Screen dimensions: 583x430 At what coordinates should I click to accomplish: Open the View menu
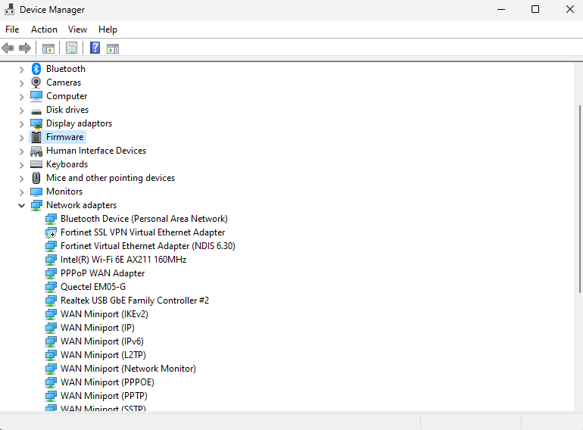pos(77,30)
